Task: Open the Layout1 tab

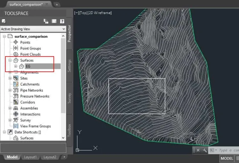Action: pos(30,157)
